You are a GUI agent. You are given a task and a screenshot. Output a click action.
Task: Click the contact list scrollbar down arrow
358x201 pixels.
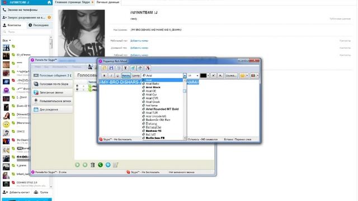[51, 186]
